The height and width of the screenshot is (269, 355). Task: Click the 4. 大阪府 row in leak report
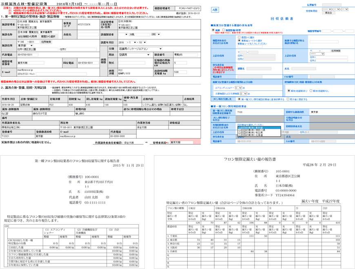[x=253, y=247]
